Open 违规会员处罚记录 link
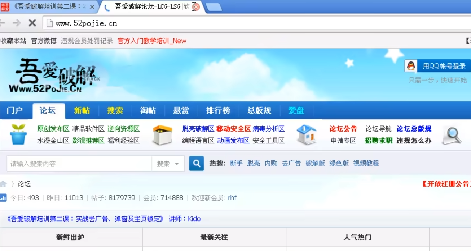The image size is (471, 251). tap(87, 41)
